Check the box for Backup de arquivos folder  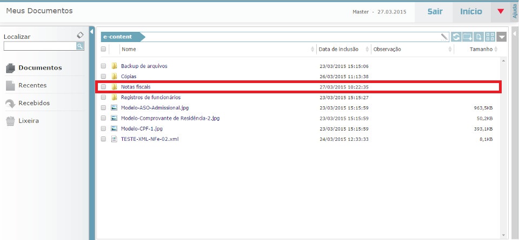point(103,66)
